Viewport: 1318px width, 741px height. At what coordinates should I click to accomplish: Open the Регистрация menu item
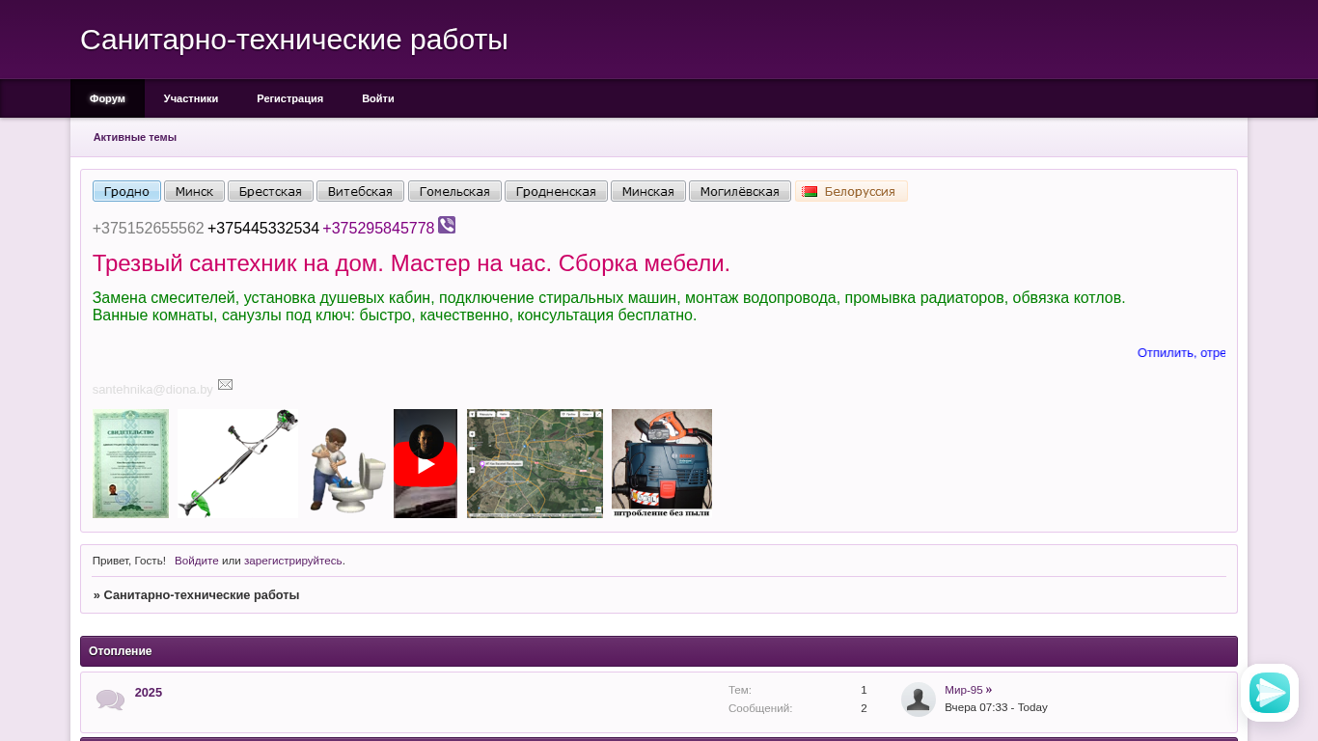coord(289,98)
